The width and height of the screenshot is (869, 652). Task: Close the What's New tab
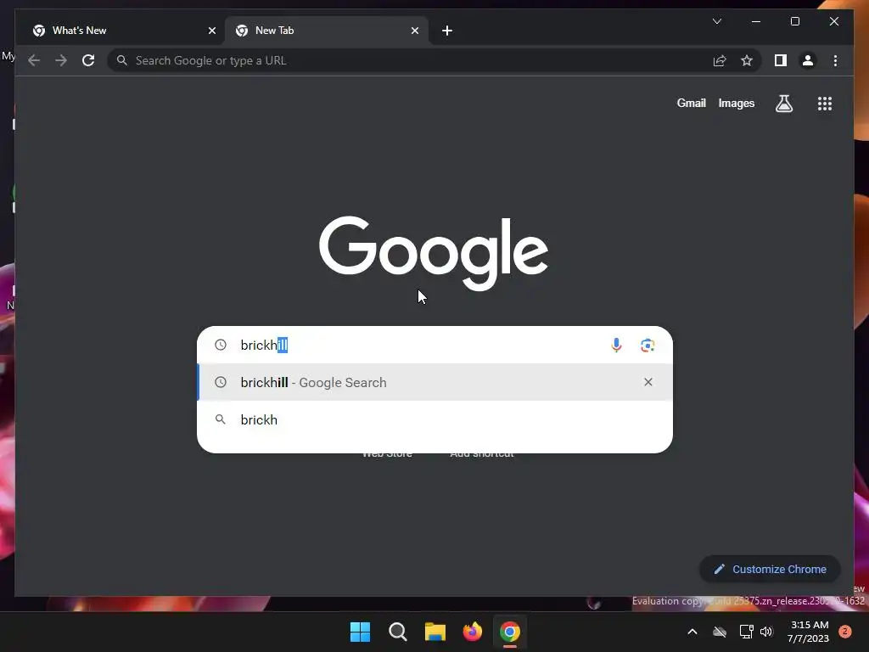[211, 31]
